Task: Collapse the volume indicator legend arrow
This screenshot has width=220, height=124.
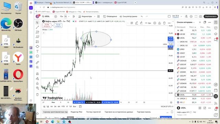Action: pos(44,33)
